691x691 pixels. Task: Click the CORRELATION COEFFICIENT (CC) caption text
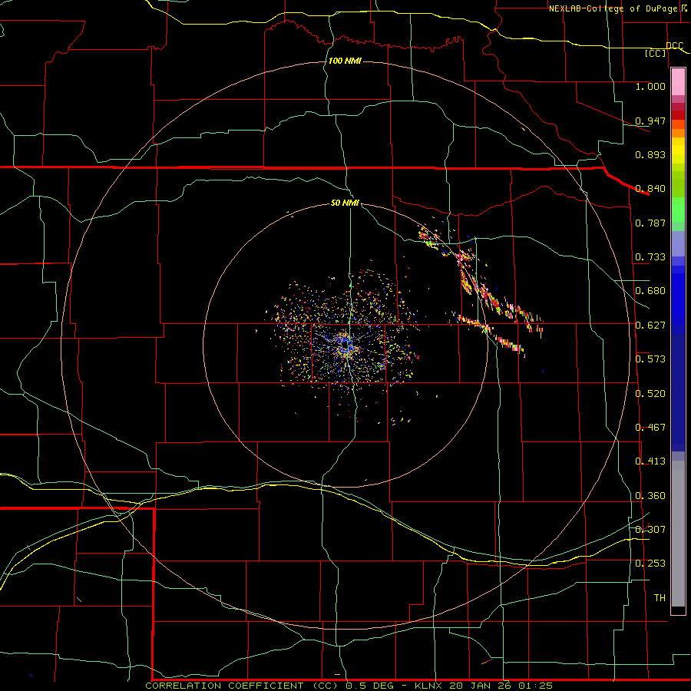point(242,686)
